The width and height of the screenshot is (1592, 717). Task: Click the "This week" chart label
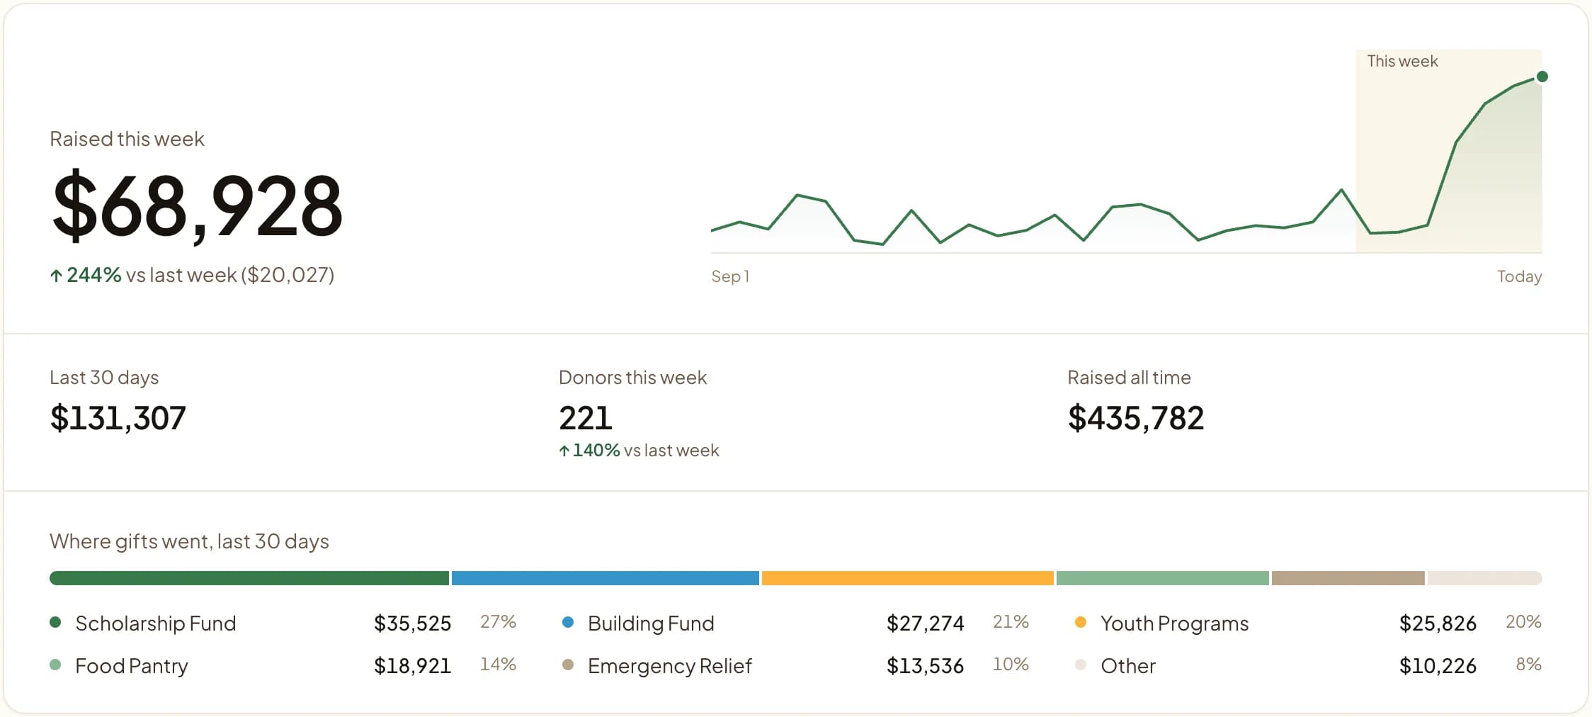tap(1402, 61)
